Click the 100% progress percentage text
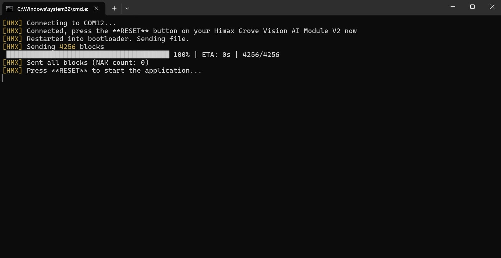This screenshot has width=501, height=258. [182, 55]
